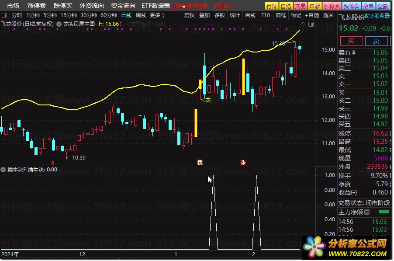This screenshot has width=394, height=261.
Task: Click the 榜 marker below the chart
Action: tap(200, 163)
